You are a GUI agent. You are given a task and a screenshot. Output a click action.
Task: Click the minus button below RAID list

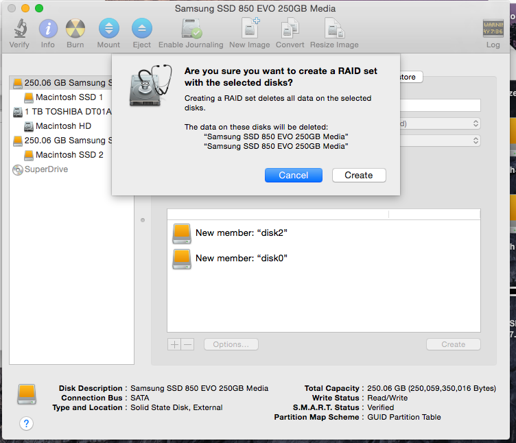[x=187, y=344]
